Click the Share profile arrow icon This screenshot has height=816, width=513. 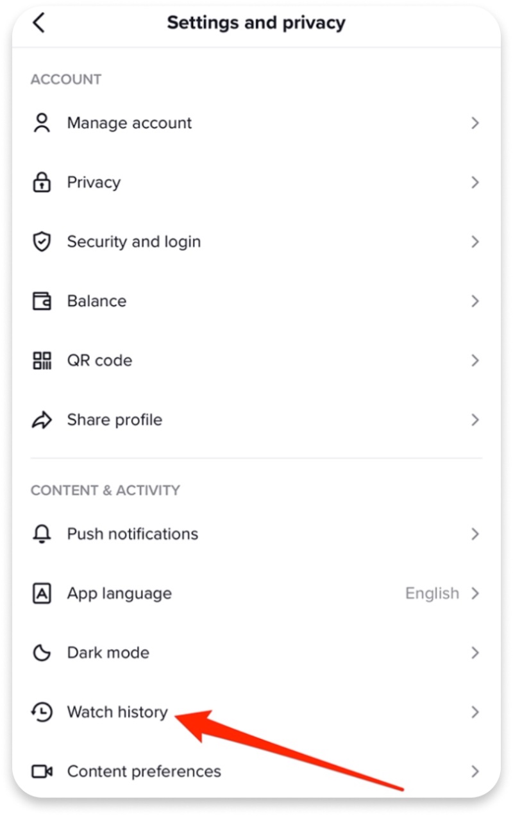(42, 420)
